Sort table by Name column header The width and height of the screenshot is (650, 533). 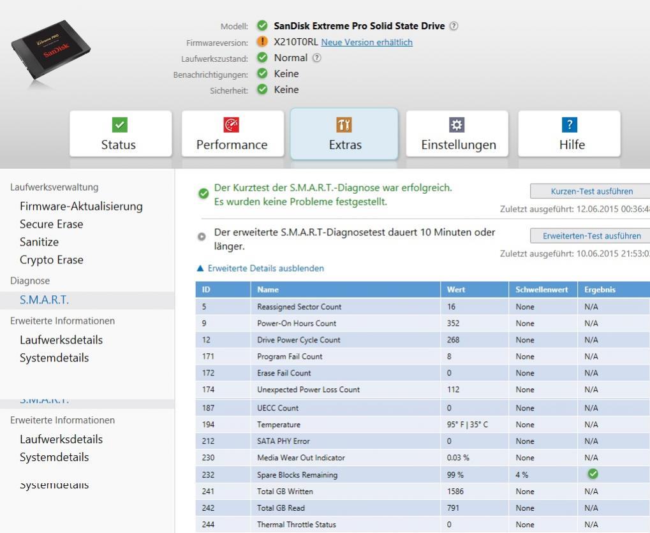(x=345, y=289)
